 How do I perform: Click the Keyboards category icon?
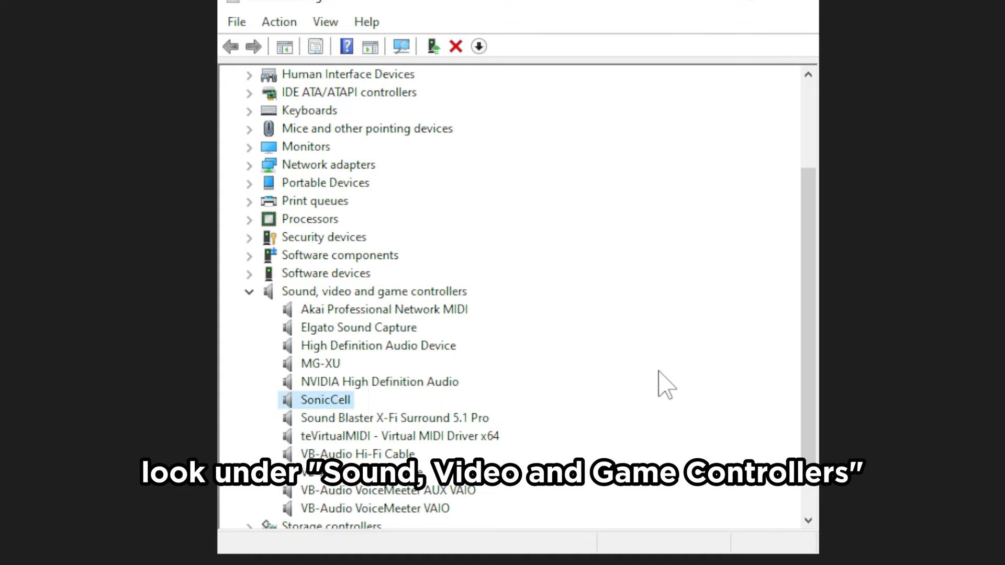tap(269, 111)
